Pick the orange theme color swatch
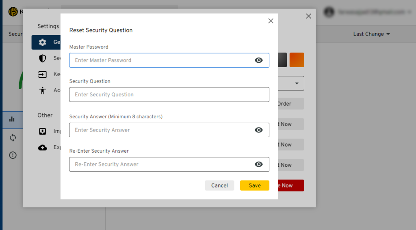 tap(297, 60)
